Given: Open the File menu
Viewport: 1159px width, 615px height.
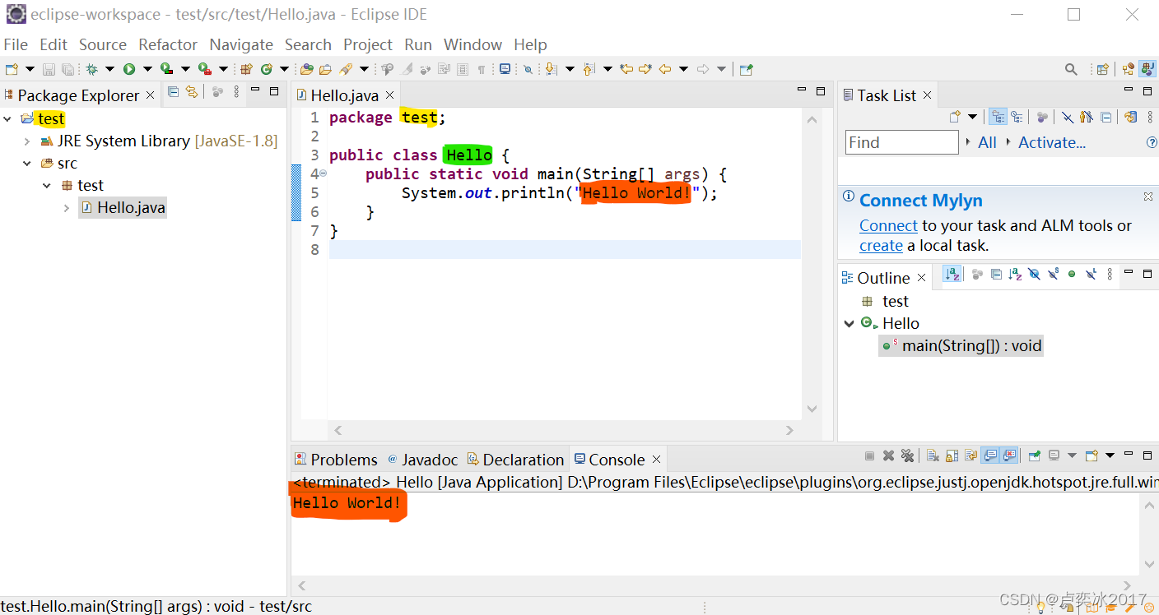Looking at the screenshot, I should pyautogui.click(x=16, y=44).
